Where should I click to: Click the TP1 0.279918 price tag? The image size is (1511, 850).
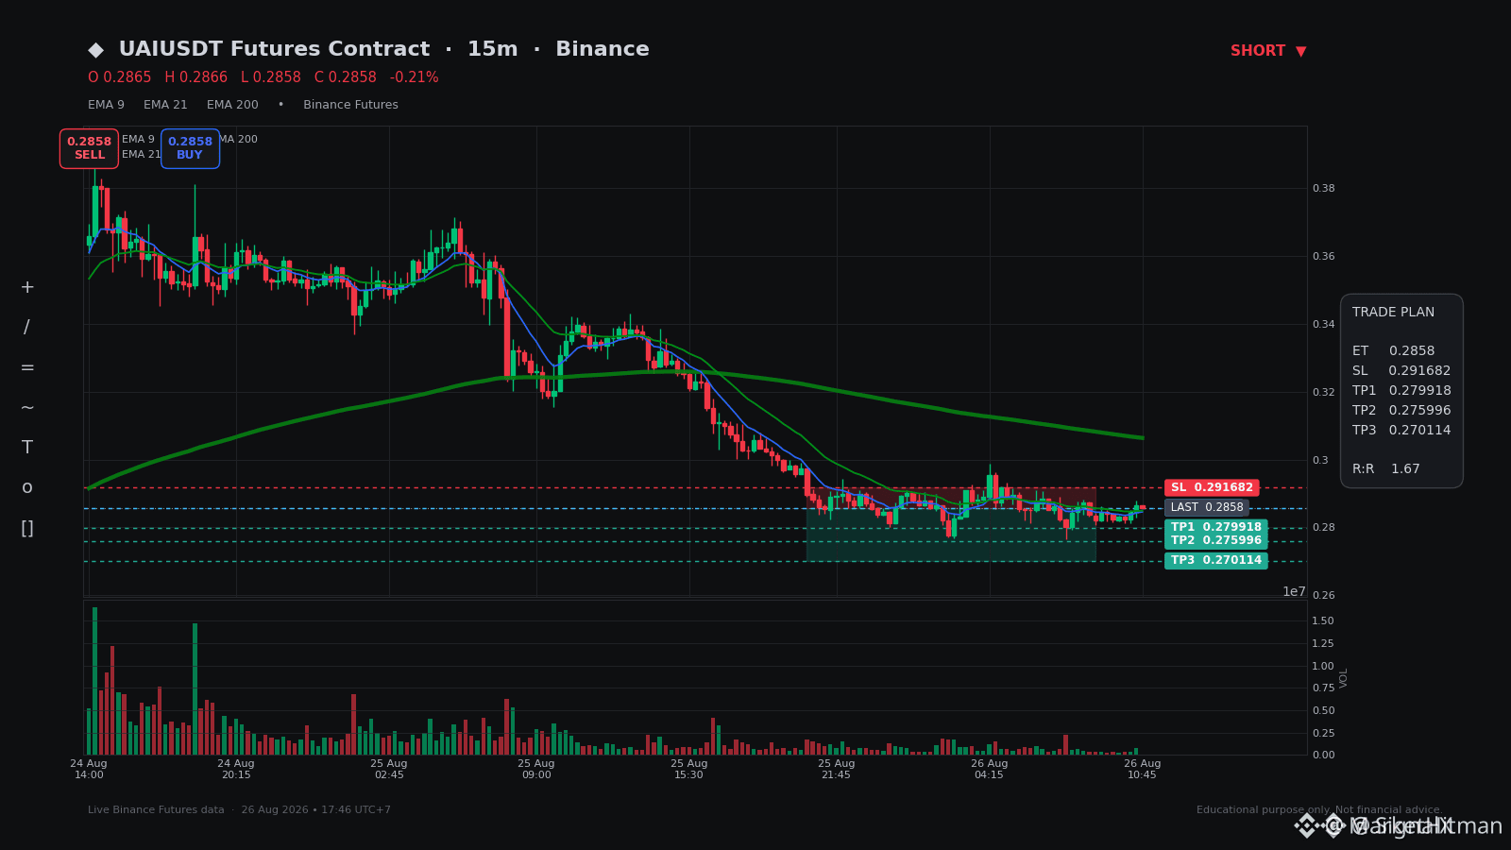pos(1216,527)
